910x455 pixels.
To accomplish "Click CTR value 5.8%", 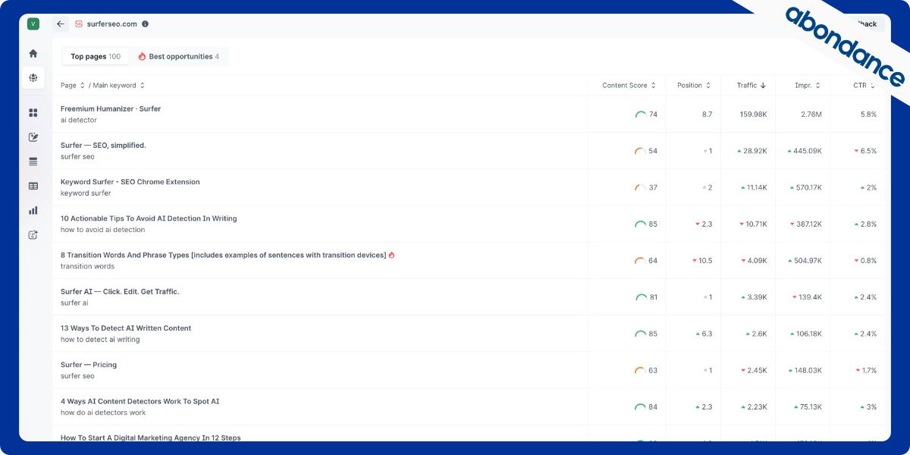I will point(868,115).
